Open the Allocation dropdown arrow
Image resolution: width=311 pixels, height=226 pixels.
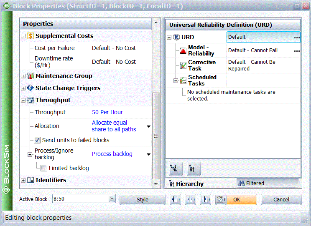pyautogui.click(x=148, y=126)
